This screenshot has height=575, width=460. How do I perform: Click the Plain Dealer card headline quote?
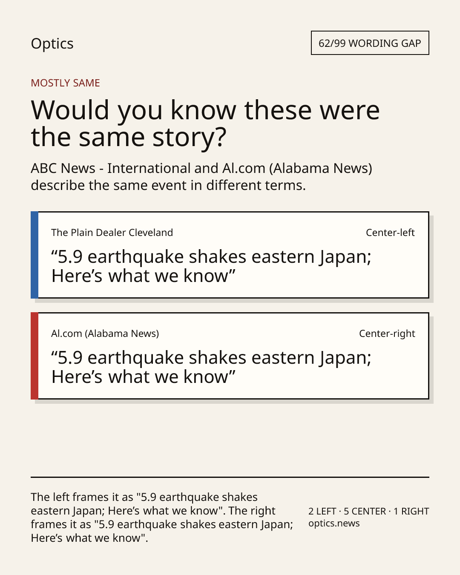pos(211,266)
